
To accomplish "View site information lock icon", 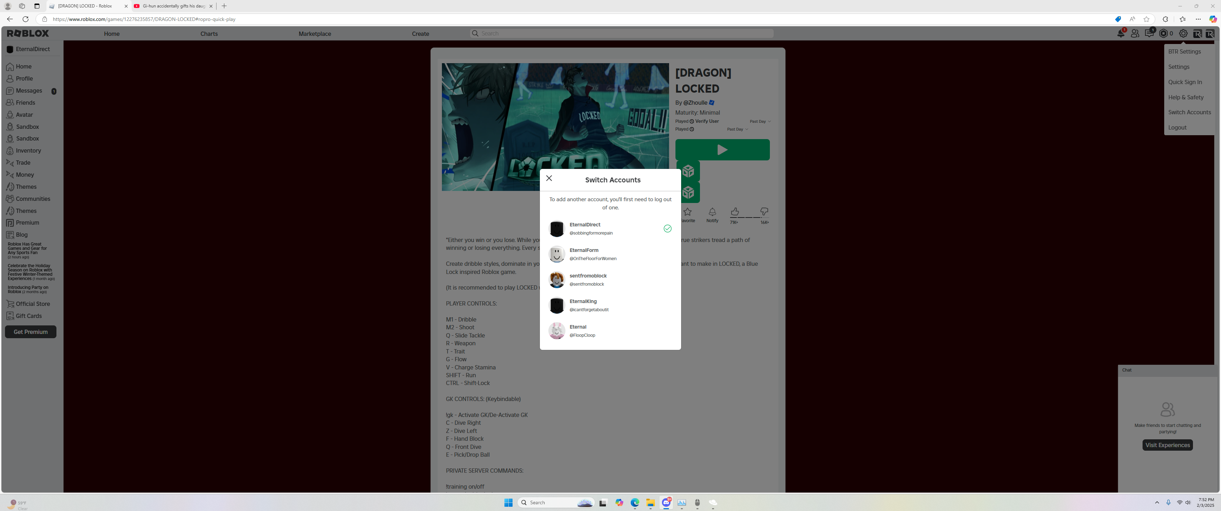I will [x=45, y=19].
